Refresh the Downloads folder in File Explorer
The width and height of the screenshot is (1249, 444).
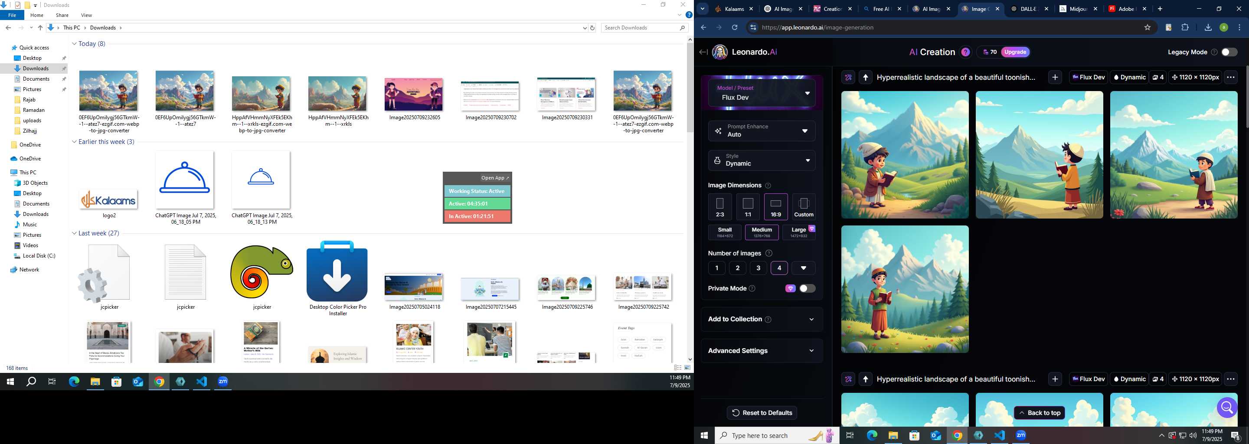point(592,28)
